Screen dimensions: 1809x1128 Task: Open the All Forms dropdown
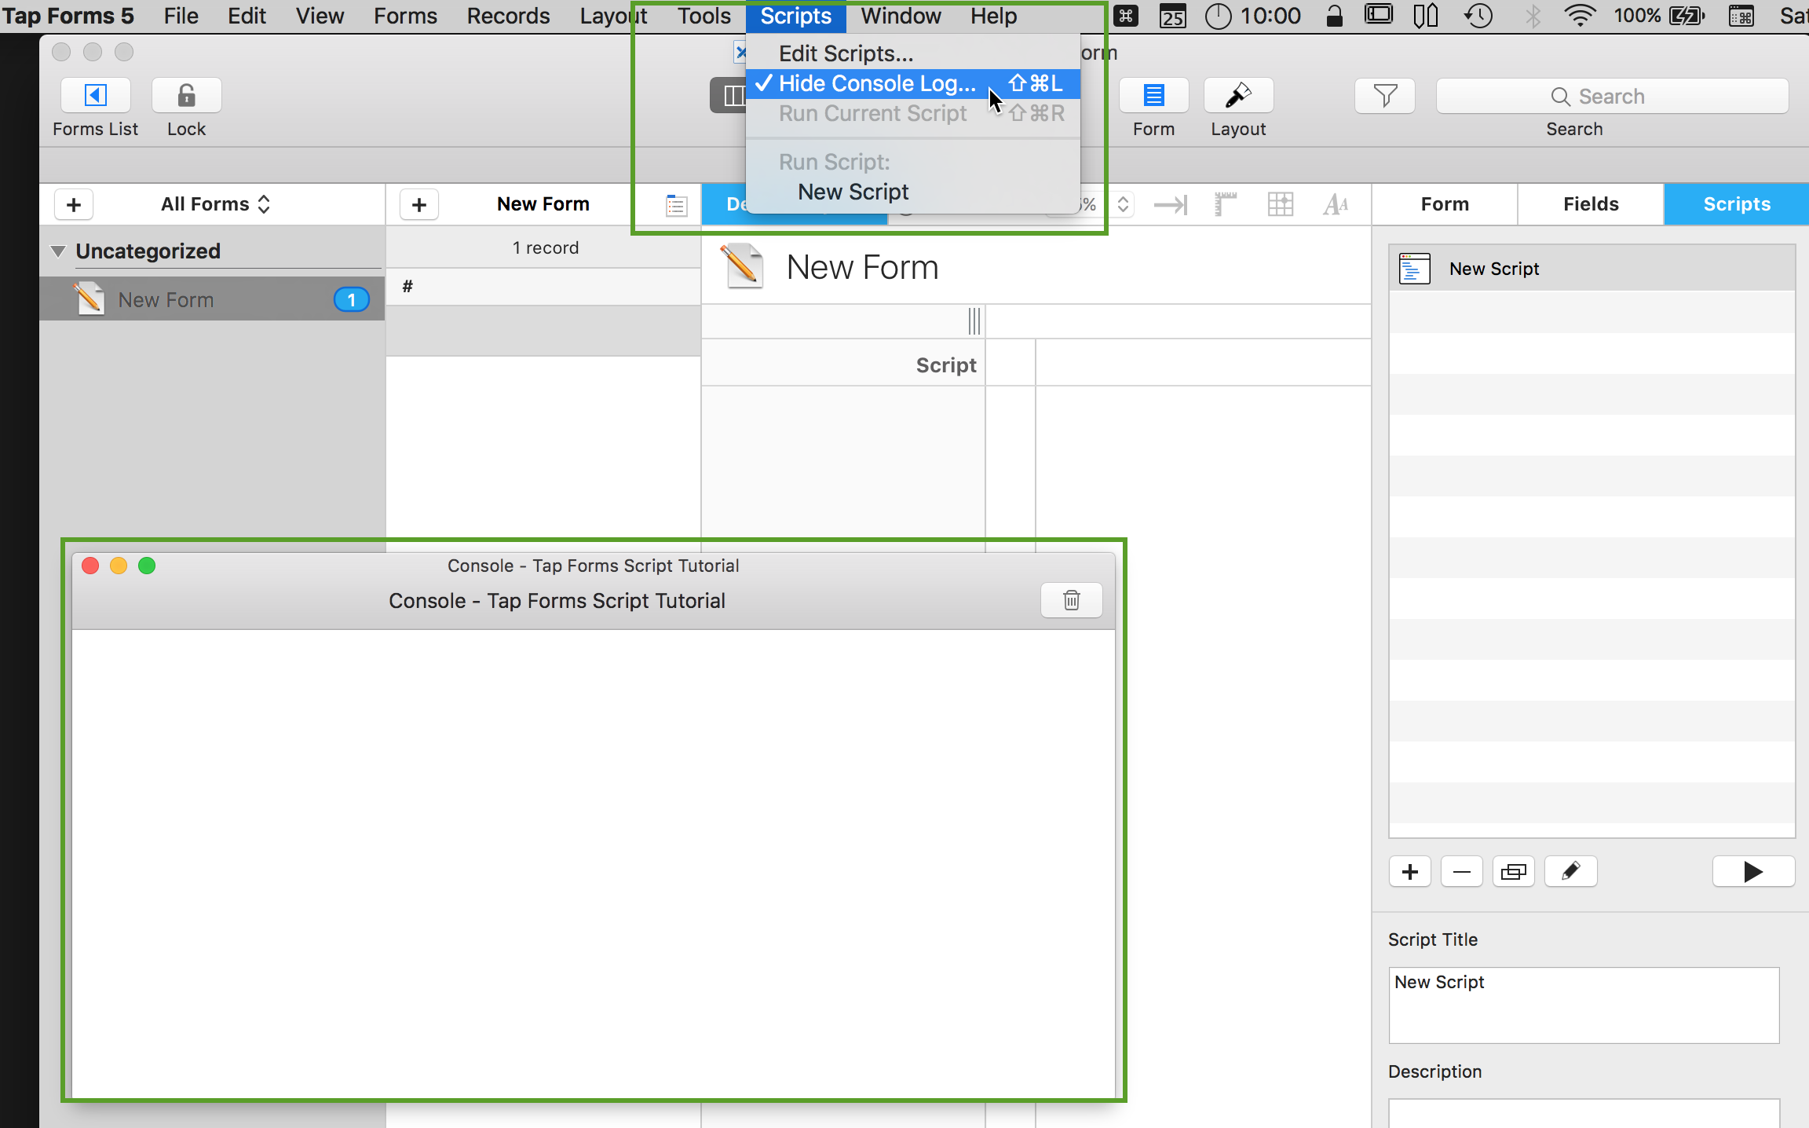(x=216, y=204)
